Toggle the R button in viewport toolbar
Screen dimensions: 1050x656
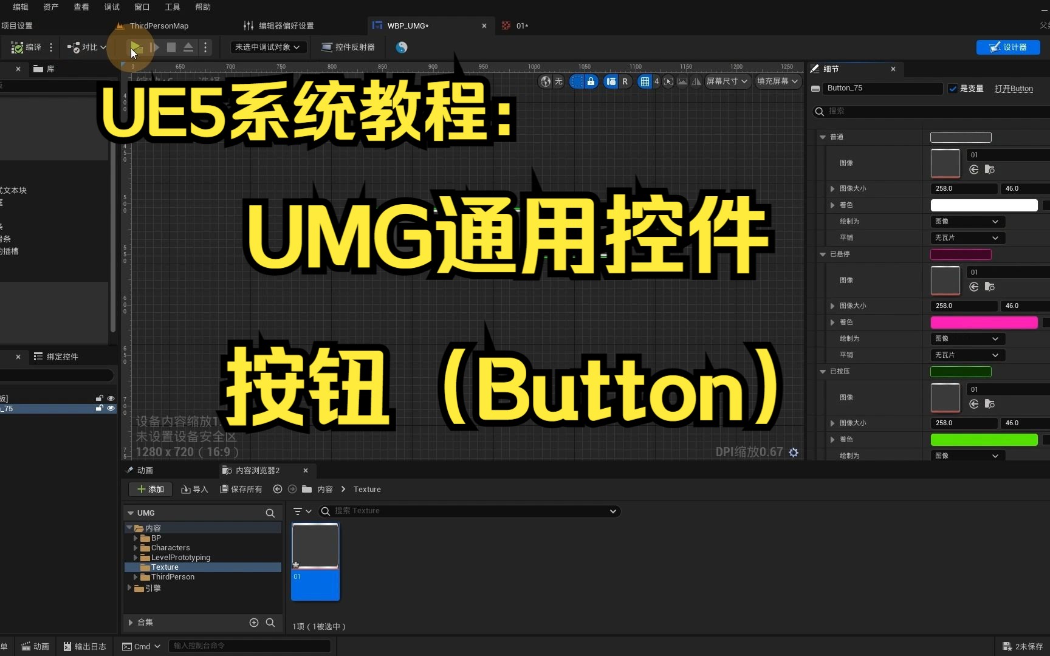625,81
